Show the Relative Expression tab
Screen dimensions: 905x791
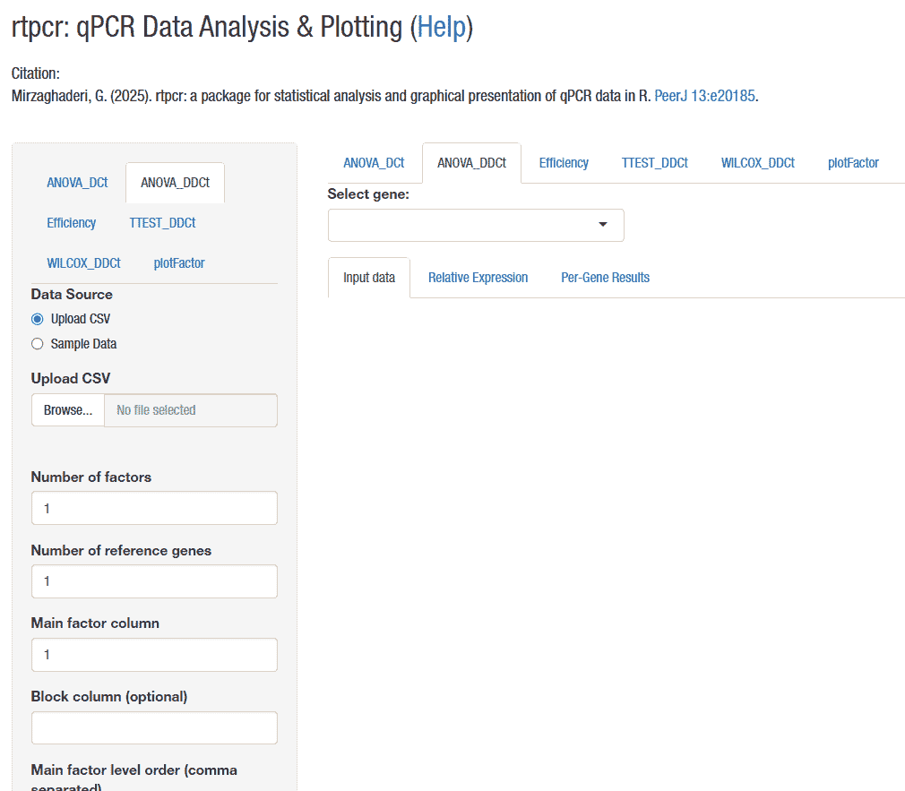(x=478, y=278)
